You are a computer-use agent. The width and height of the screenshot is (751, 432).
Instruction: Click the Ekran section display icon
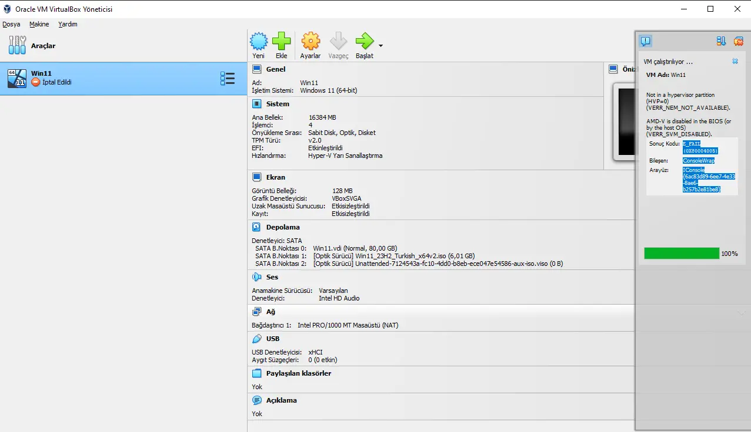point(256,177)
